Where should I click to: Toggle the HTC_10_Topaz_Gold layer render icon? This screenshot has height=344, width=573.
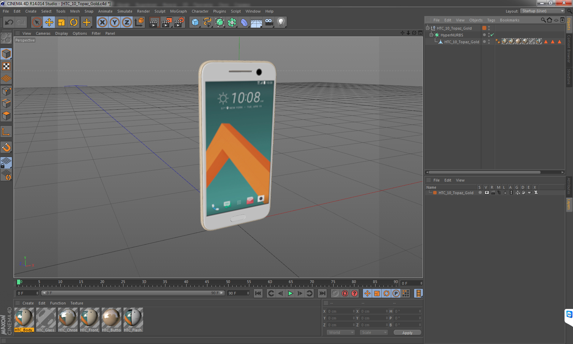493,193
